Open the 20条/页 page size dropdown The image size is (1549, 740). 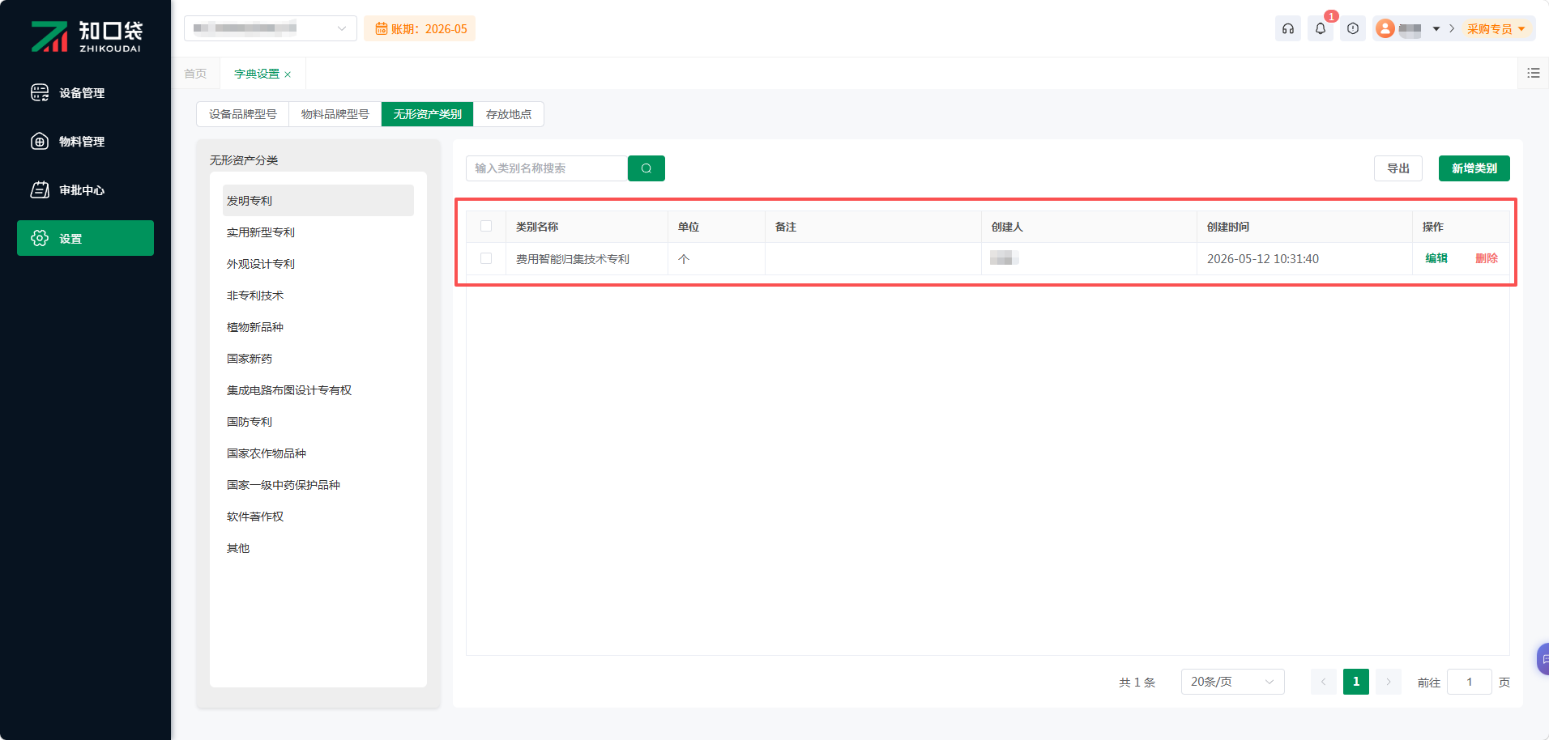point(1233,682)
